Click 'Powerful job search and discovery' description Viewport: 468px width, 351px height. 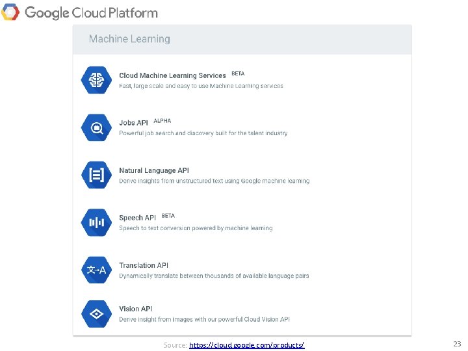(x=203, y=133)
